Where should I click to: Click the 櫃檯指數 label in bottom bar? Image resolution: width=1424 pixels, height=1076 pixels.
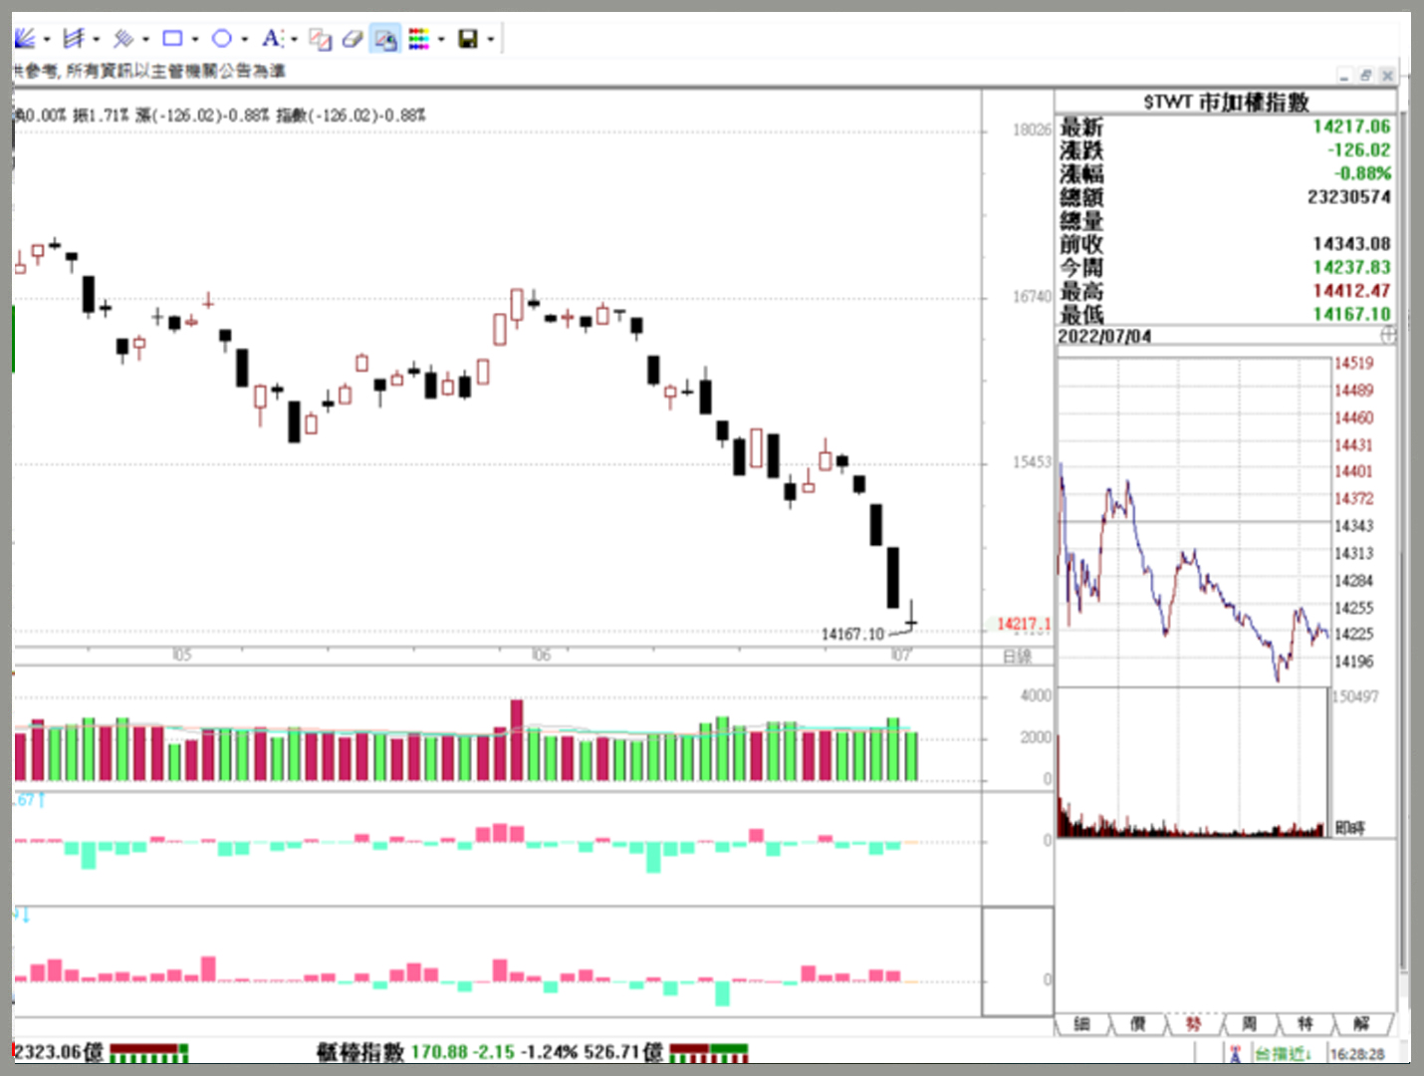pos(360,1052)
